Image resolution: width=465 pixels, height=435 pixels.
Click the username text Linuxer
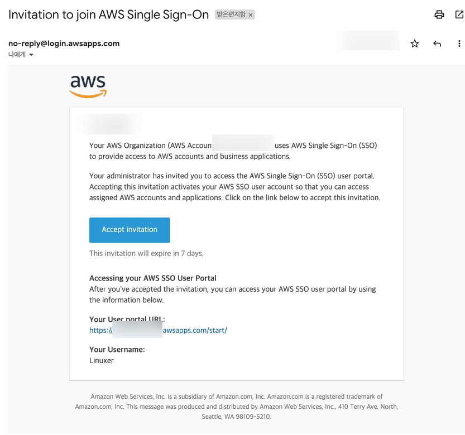102,360
